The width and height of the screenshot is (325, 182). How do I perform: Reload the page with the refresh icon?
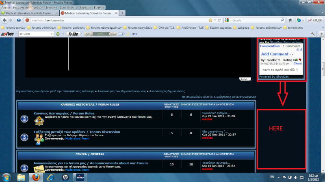point(219,20)
